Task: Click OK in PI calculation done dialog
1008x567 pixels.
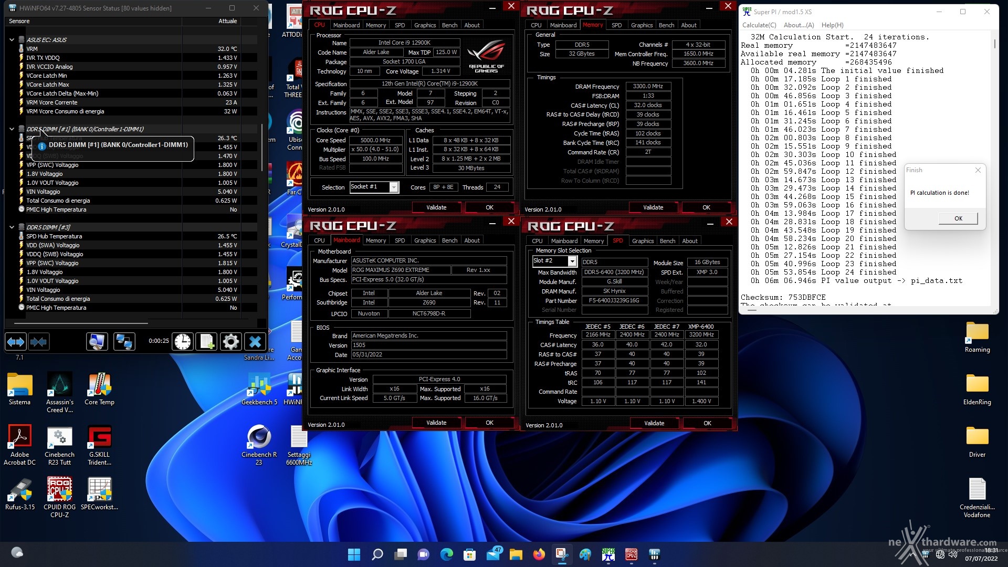Action: coord(958,218)
